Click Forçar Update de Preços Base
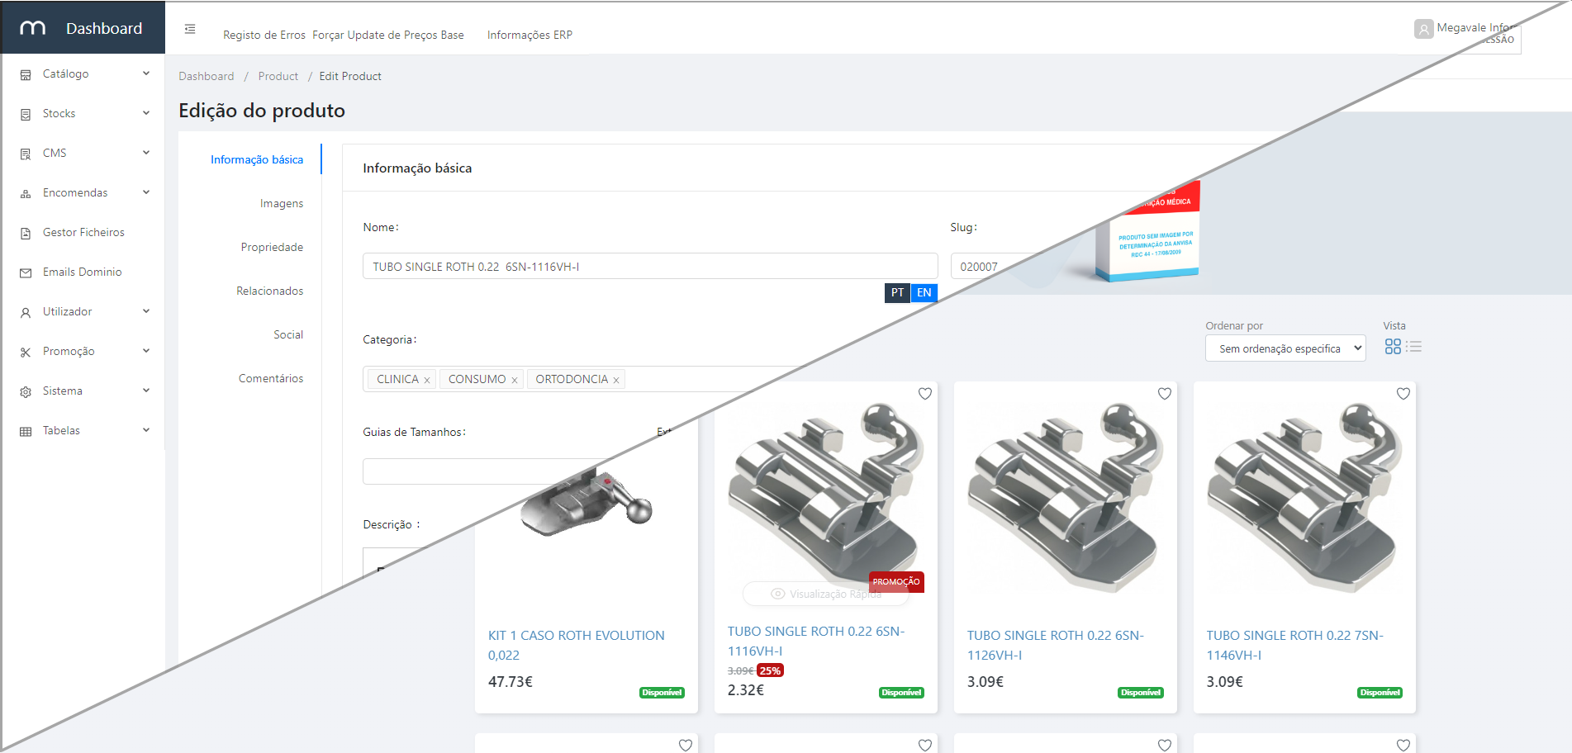The image size is (1572, 753). pos(388,36)
